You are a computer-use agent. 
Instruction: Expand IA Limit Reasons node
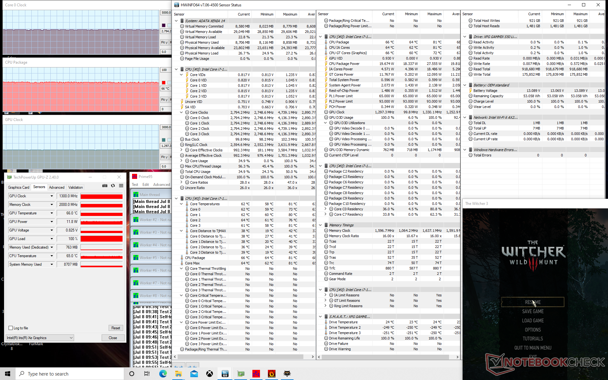click(326, 295)
